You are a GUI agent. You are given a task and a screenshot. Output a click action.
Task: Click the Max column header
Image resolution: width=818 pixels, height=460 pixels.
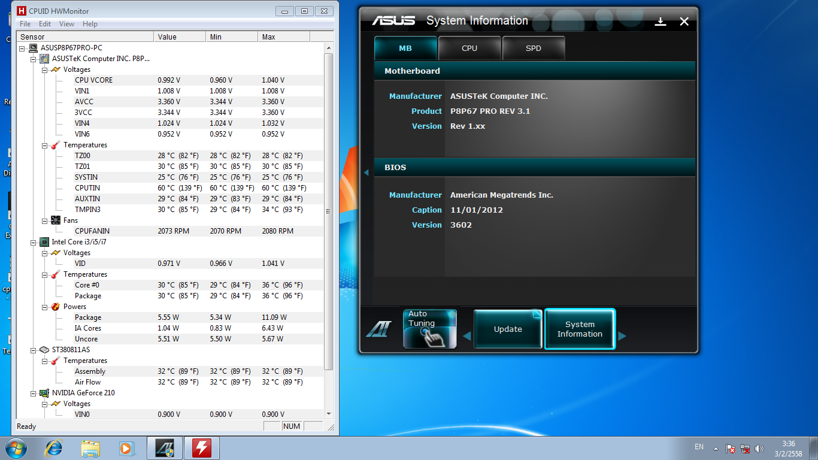[284, 37]
